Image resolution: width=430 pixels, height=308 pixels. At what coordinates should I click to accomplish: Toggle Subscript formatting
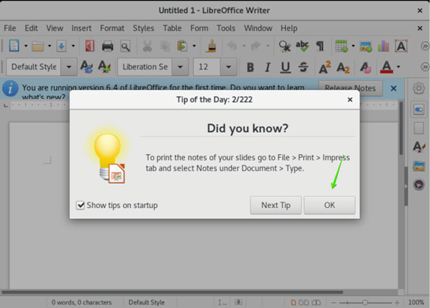pos(343,67)
